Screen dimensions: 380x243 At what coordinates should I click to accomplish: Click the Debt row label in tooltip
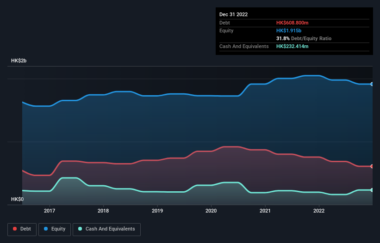(x=224, y=23)
